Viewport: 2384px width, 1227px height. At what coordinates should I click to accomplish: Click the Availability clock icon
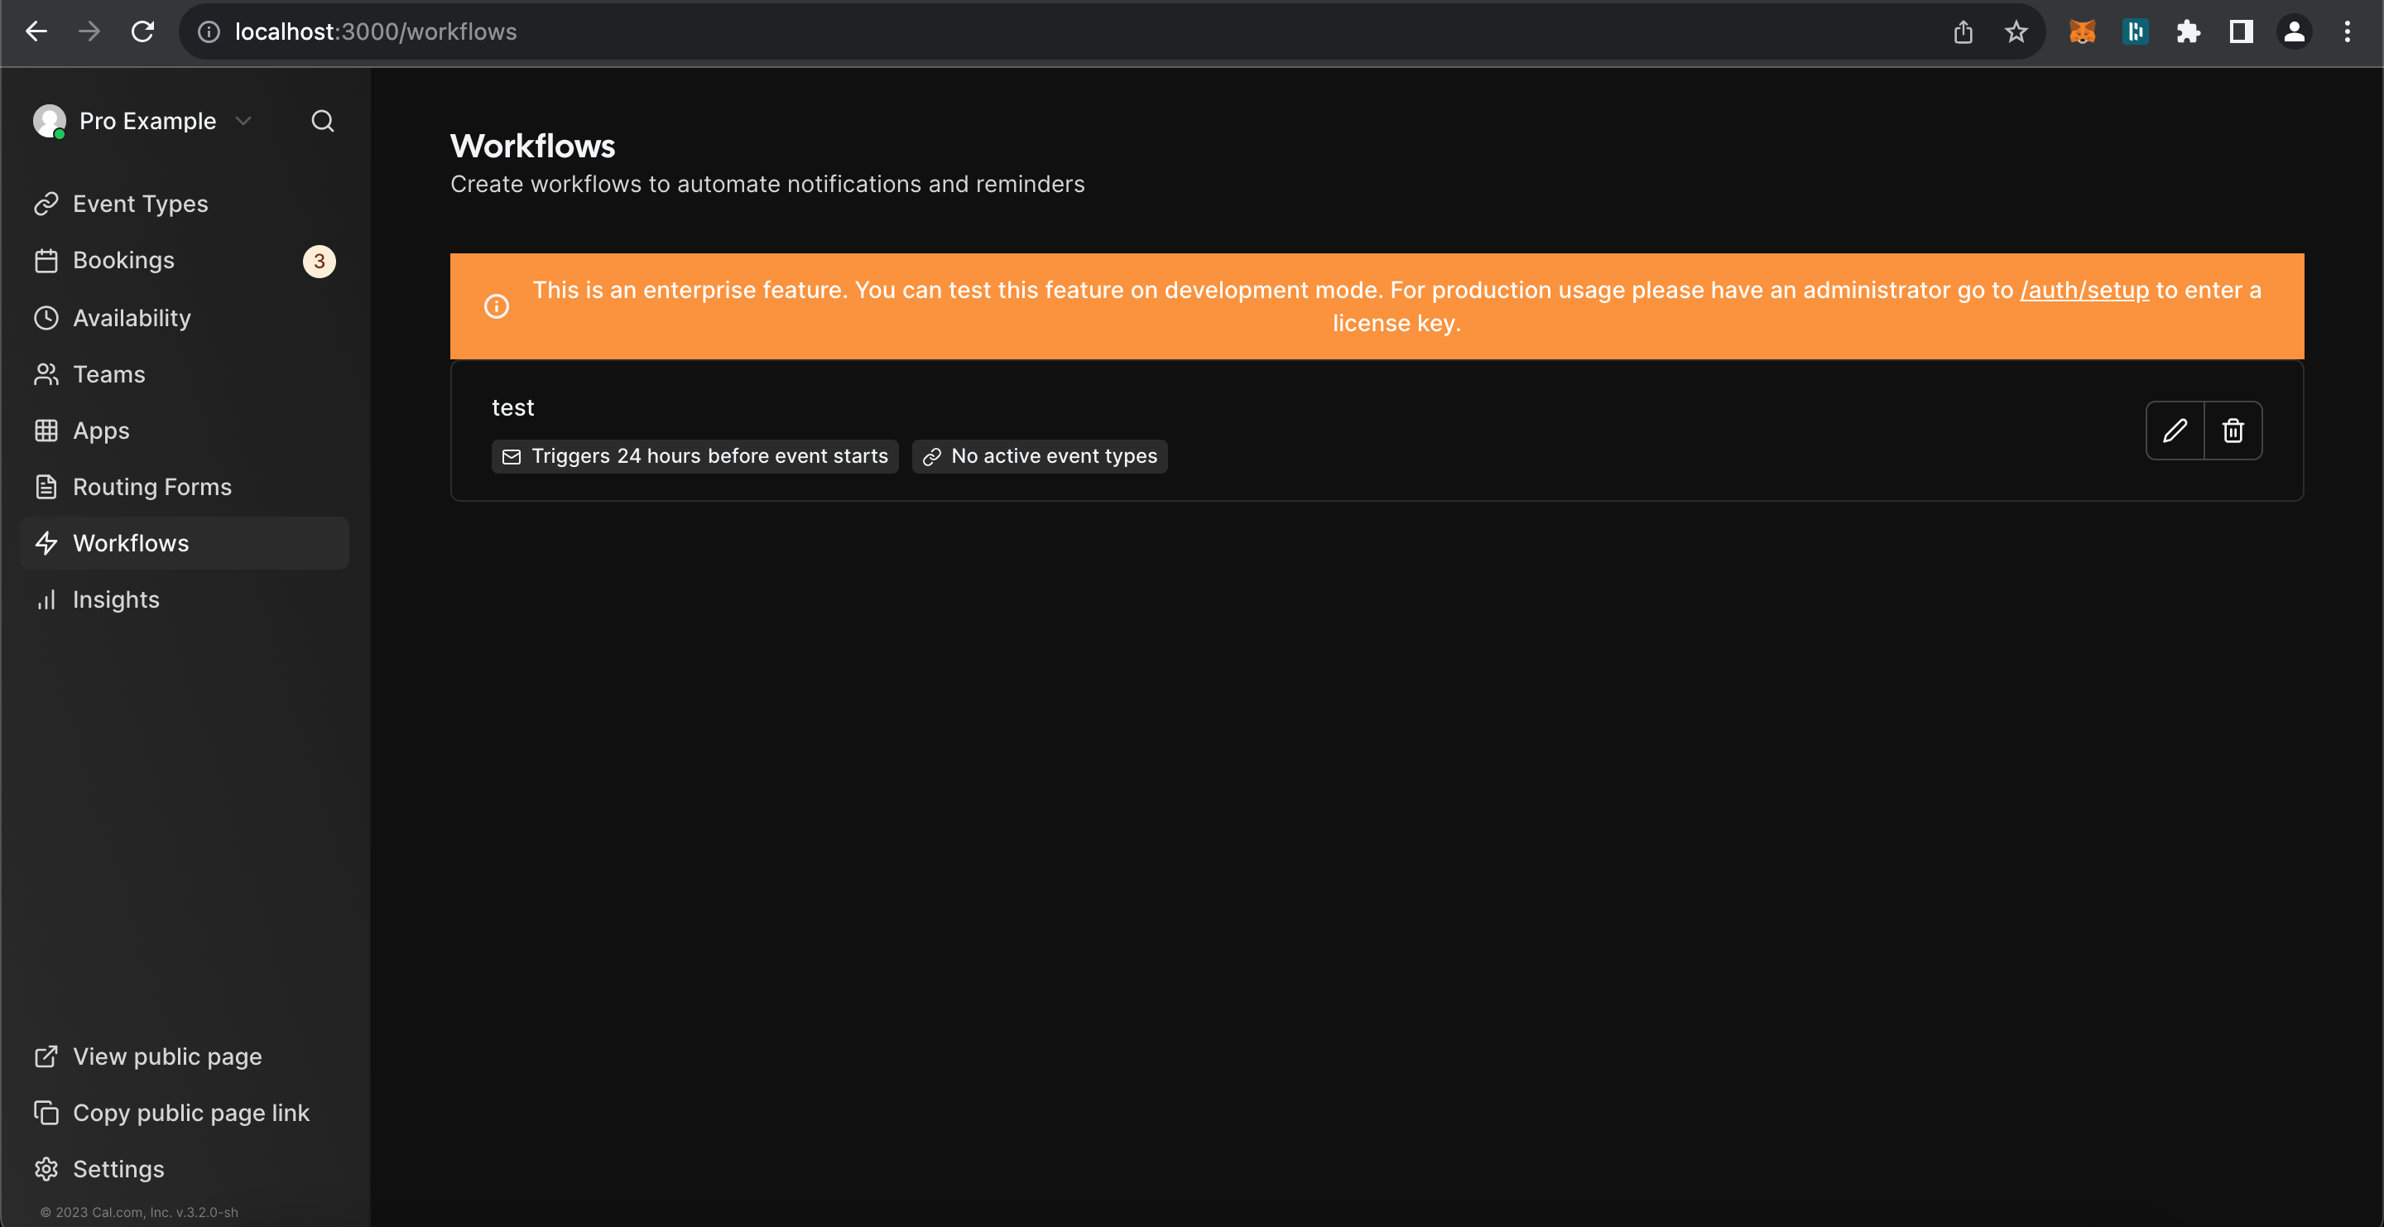[47, 317]
